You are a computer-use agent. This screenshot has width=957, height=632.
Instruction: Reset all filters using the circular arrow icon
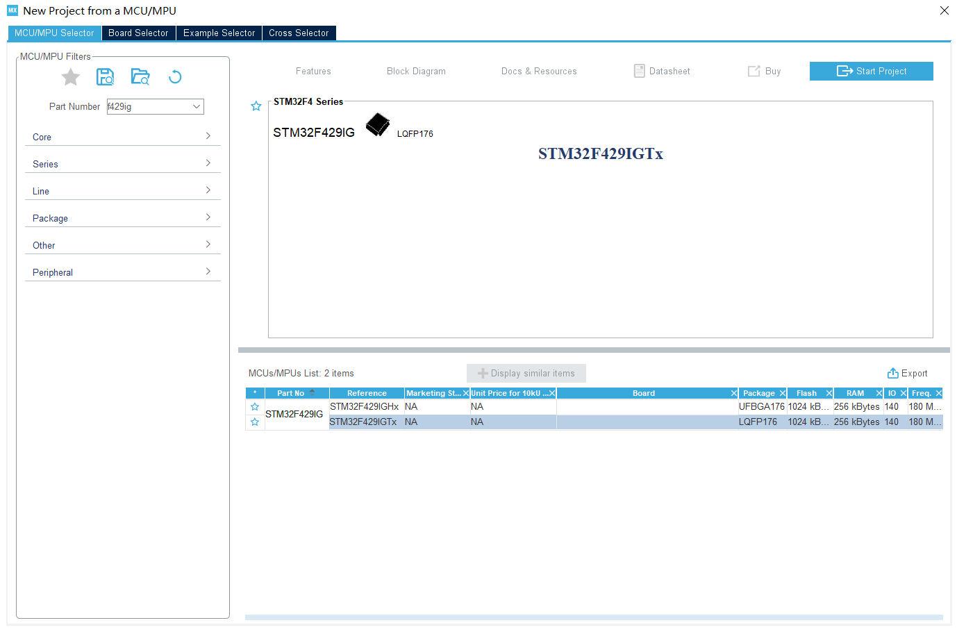[x=175, y=77]
